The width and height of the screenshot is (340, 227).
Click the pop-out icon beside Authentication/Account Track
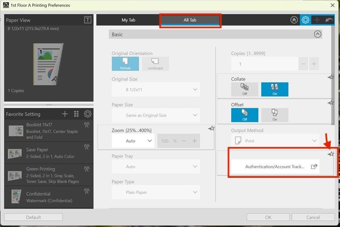click(314, 166)
